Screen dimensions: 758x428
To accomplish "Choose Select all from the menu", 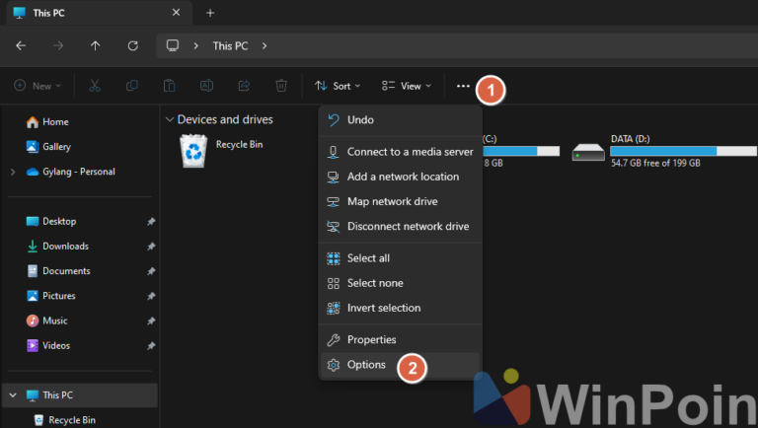I will (x=401, y=258).
